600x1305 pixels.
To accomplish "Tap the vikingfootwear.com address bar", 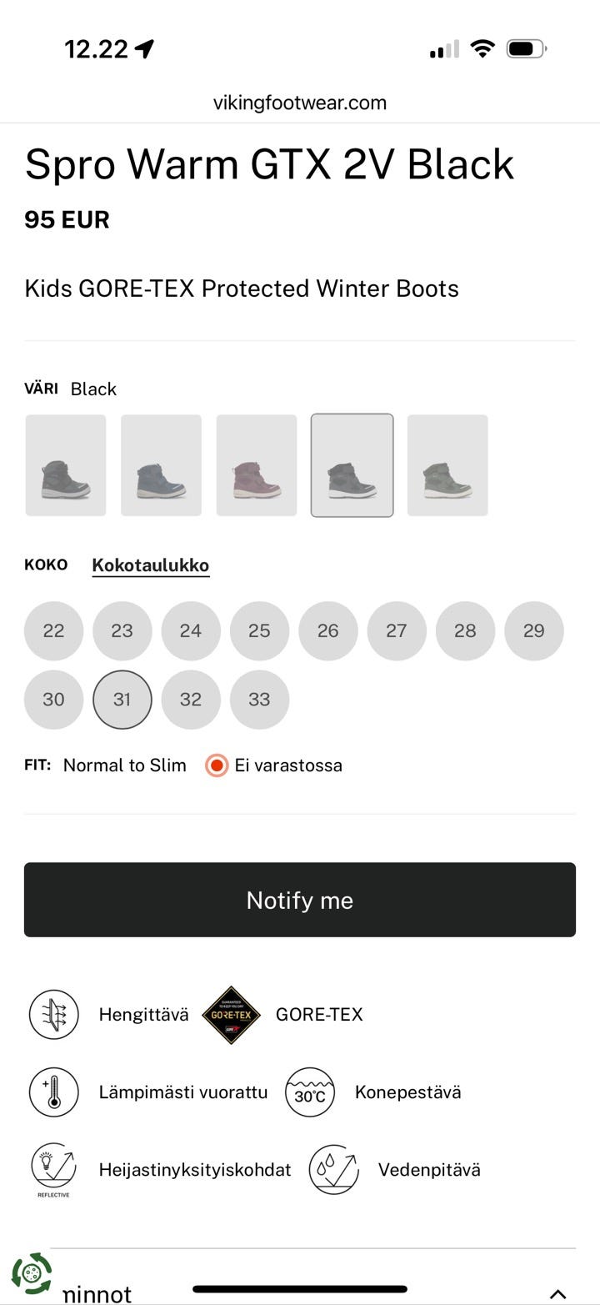I will pyautogui.click(x=300, y=103).
